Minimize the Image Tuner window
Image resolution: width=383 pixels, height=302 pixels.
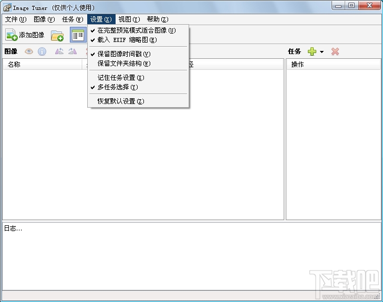tap(338, 5)
